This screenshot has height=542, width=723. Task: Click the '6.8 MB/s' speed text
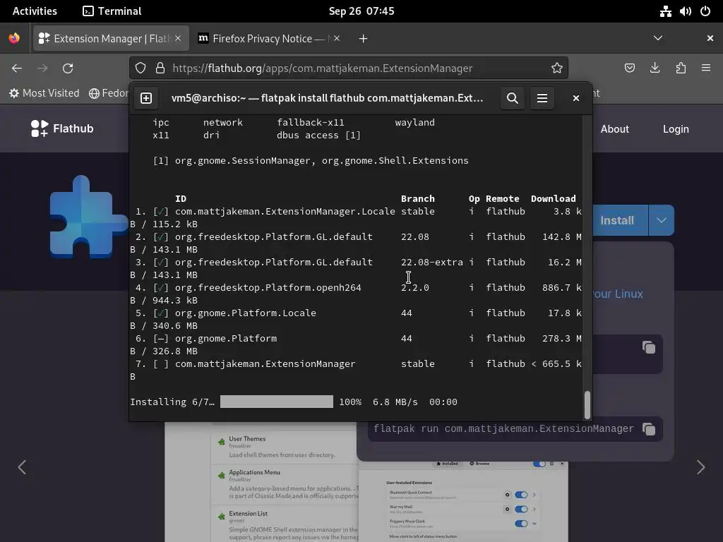point(395,402)
